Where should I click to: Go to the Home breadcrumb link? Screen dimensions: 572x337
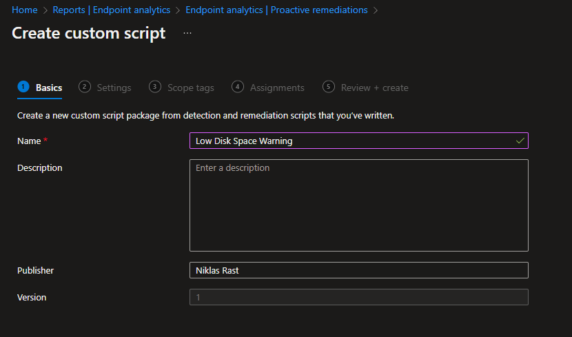(x=24, y=10)
